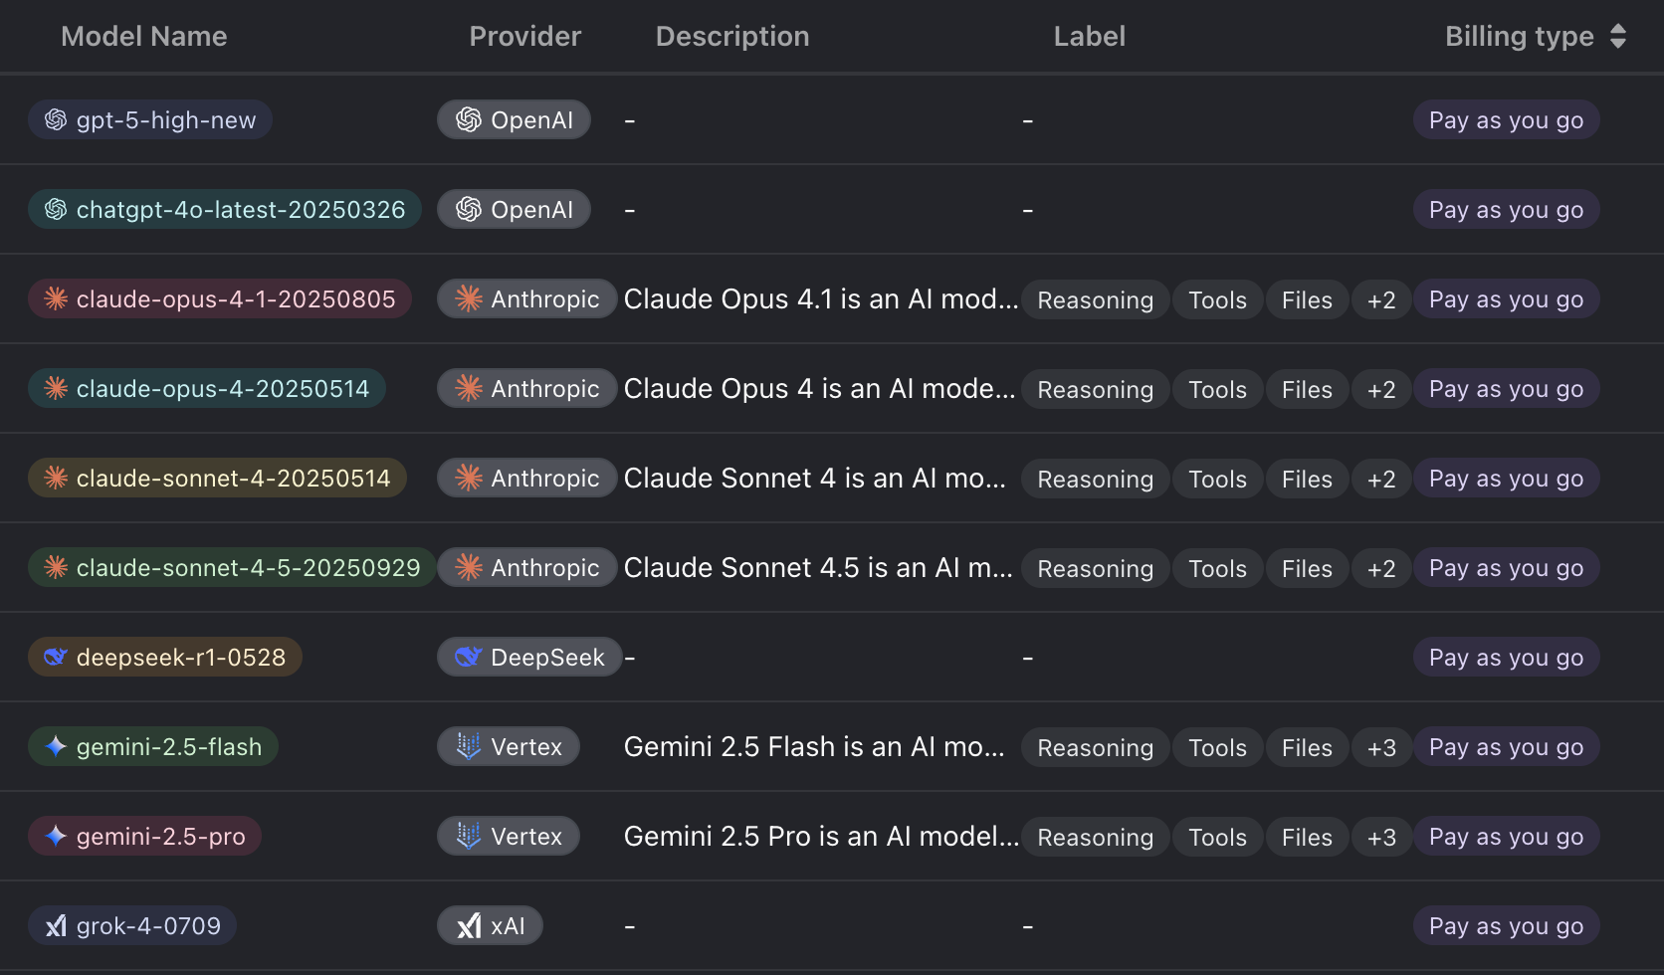This screenshot has width=1664, height=975.
Task: Select the Provider column header
Action: (524, 37)
